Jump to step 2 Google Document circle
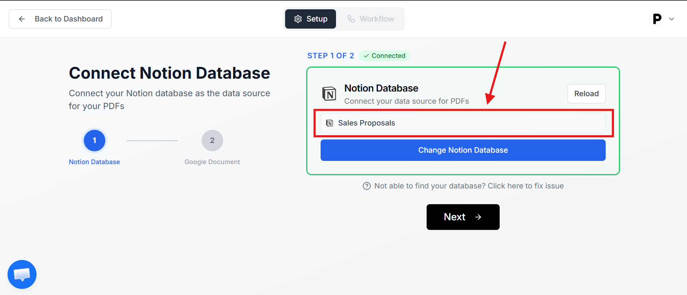The width and height of the screenshot is (687, 295). click(x=212, y=141)
